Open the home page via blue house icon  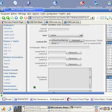click(16, 18)
